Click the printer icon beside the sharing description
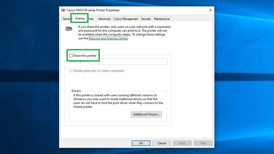This screenshot has width=274, height=154. (68, 29)
